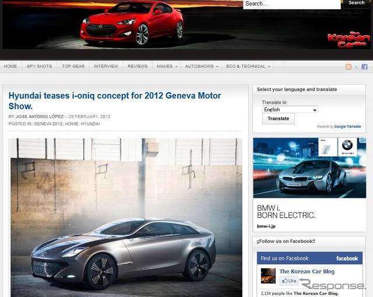The image size is (373, 297).
Task: Open the INTERVIEW section
Action: pyautogui.click(x=106, y=67)
